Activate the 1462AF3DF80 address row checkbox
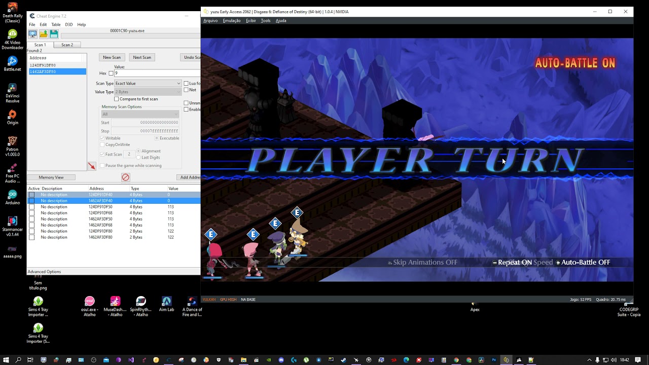 tap(31, 237)
